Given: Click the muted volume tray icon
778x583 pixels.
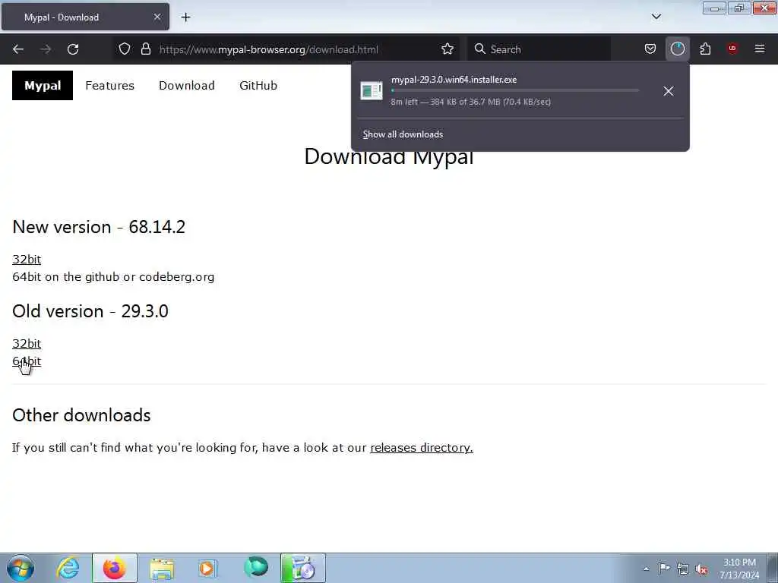Looking at the screenshot, I should click(x=701, y=569).
